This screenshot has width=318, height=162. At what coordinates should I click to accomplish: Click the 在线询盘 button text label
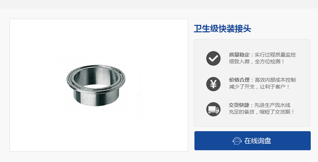pyautogui.click(x=257, y=141)
